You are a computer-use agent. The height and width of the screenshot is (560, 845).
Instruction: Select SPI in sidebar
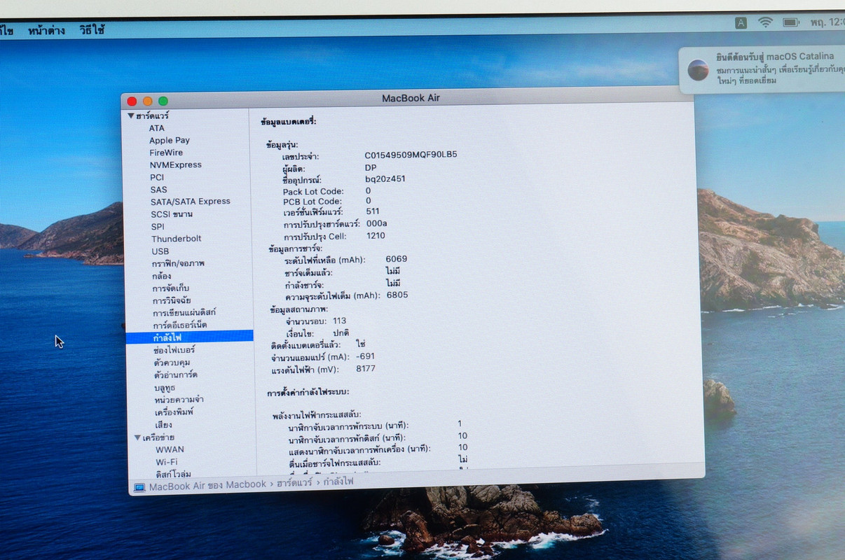click(x=158, y=227)
